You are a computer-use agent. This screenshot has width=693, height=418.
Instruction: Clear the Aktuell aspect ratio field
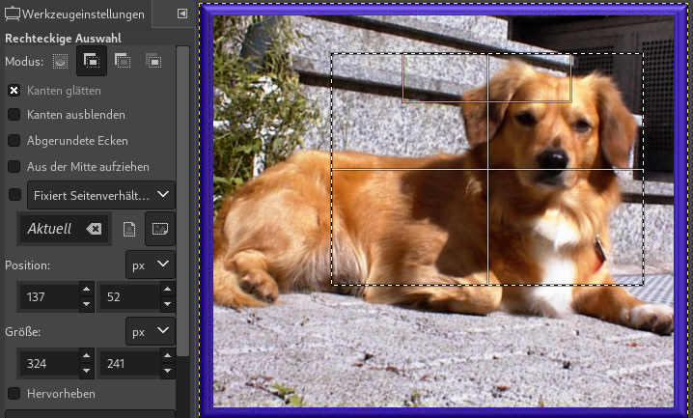[x=93, y=229]
